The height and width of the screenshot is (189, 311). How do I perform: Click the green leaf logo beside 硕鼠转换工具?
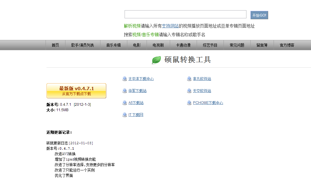click(x=156, y=59)
